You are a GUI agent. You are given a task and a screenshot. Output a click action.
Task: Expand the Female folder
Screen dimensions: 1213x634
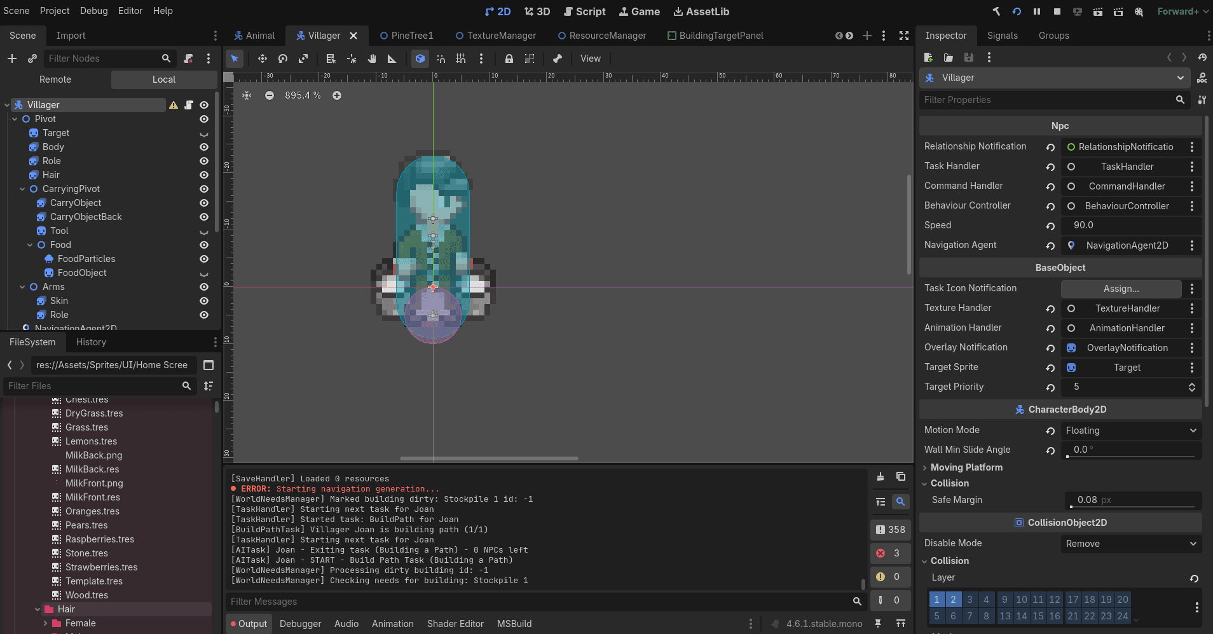[45, 623]
